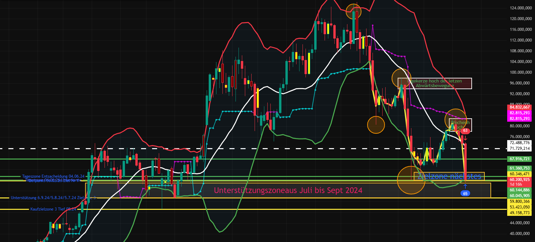Click the green 67.916,721 price label
The width and height of the screenshot is (535, 242).
[520, 159]
